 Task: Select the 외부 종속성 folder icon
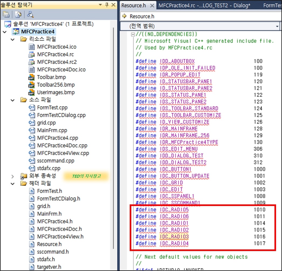23,176
